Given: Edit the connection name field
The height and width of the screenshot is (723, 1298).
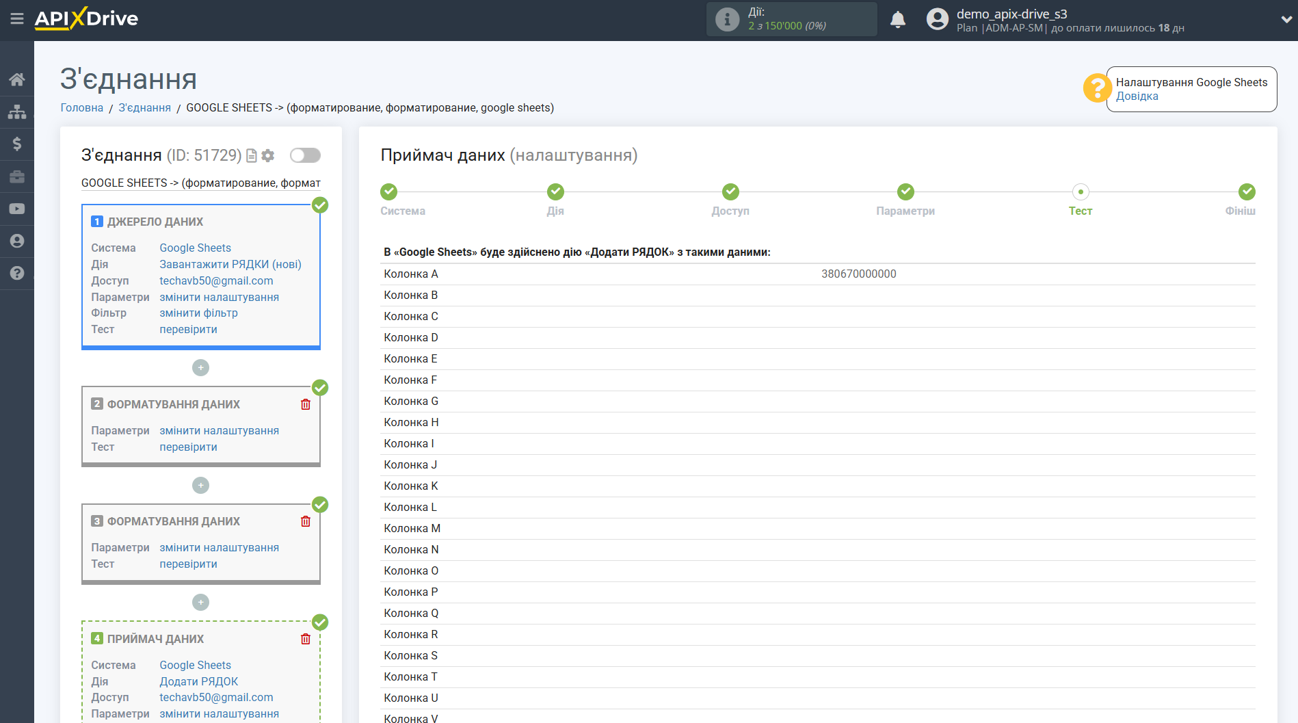Looking at the screenshot, I should coord(201,183).
